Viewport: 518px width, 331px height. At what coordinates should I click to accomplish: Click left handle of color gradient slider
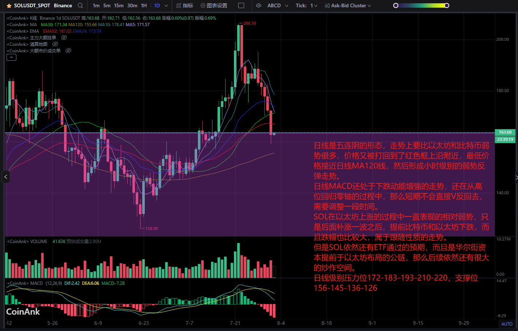[396, 5]
